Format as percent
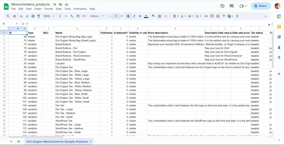The image size is (284, 145). 66,16
